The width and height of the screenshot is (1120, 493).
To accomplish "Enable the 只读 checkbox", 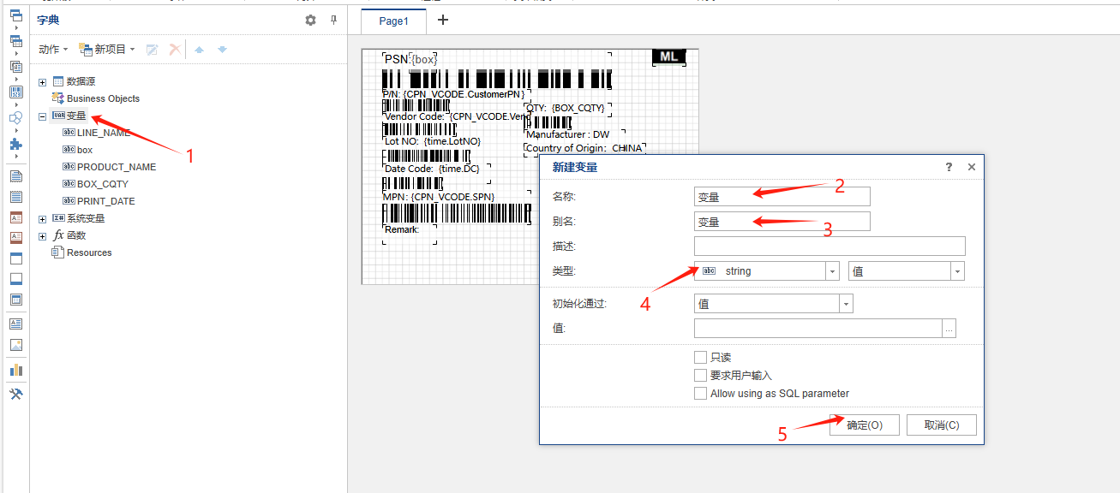I will (700, 357).
